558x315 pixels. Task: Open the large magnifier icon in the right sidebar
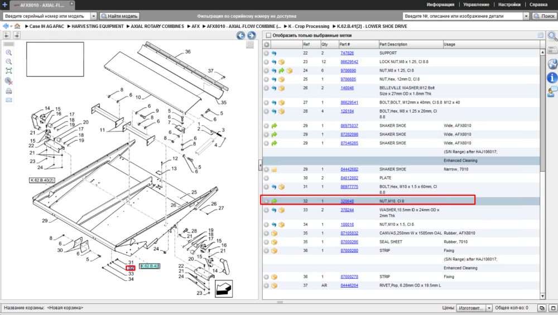click(552, 36)
